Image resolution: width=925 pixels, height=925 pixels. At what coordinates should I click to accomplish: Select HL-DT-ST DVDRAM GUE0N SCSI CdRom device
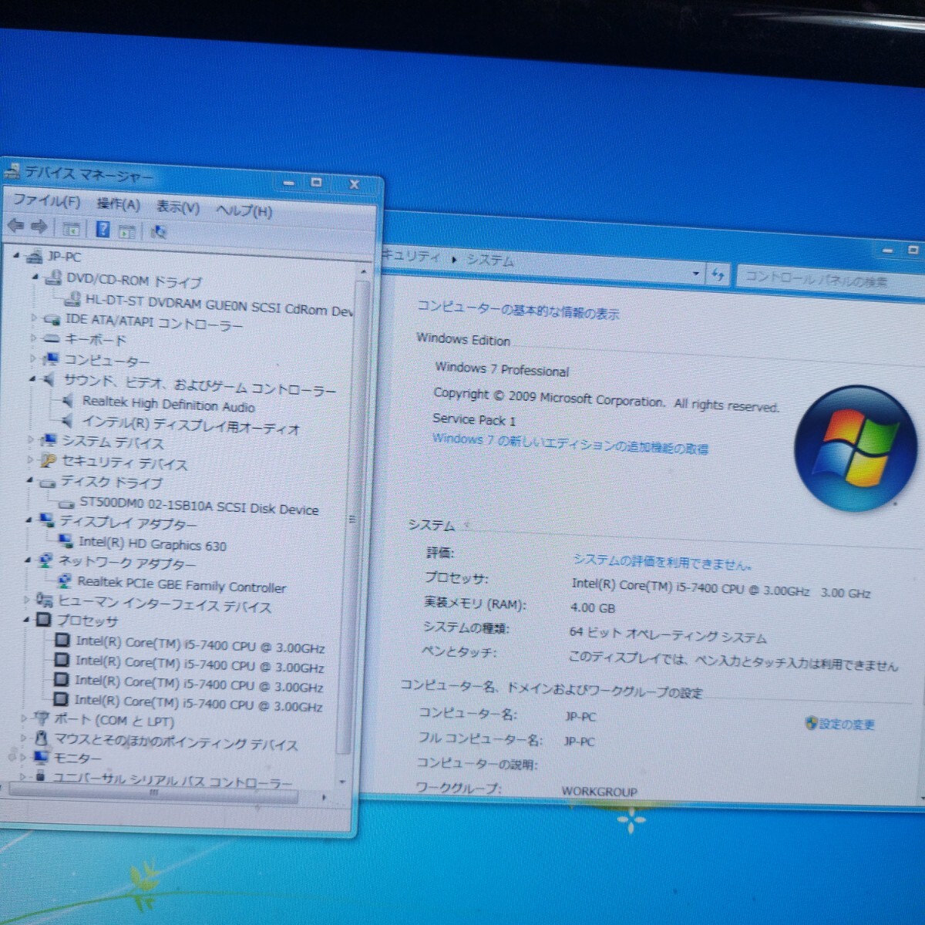point(219,306)
